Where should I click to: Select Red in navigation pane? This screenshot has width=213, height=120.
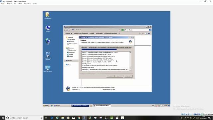[x=68, y=65]
